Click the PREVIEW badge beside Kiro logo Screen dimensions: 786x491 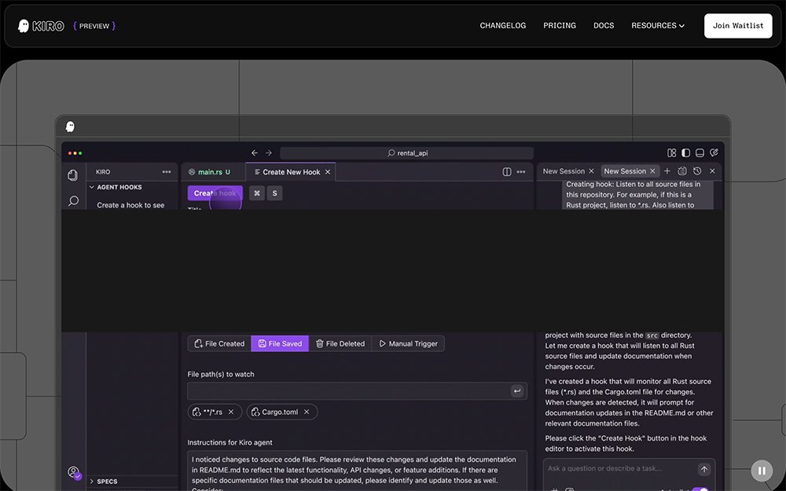94,26
